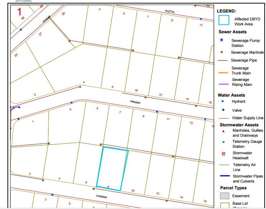Viewport: 266px width, 209px height.
Task: Click lot number 25 on the map
Action: point(16,55)
